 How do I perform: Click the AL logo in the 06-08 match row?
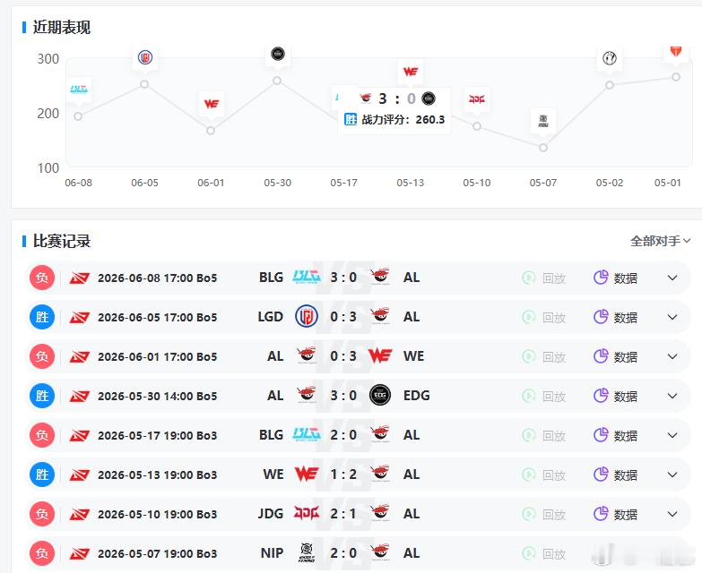click(380, 277)
